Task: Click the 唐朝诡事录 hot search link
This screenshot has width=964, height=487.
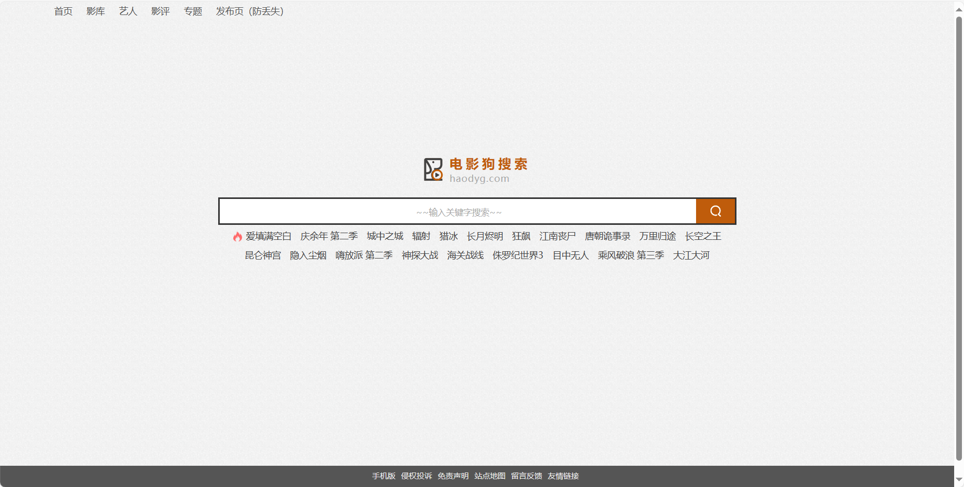Action: pos(607,236)
